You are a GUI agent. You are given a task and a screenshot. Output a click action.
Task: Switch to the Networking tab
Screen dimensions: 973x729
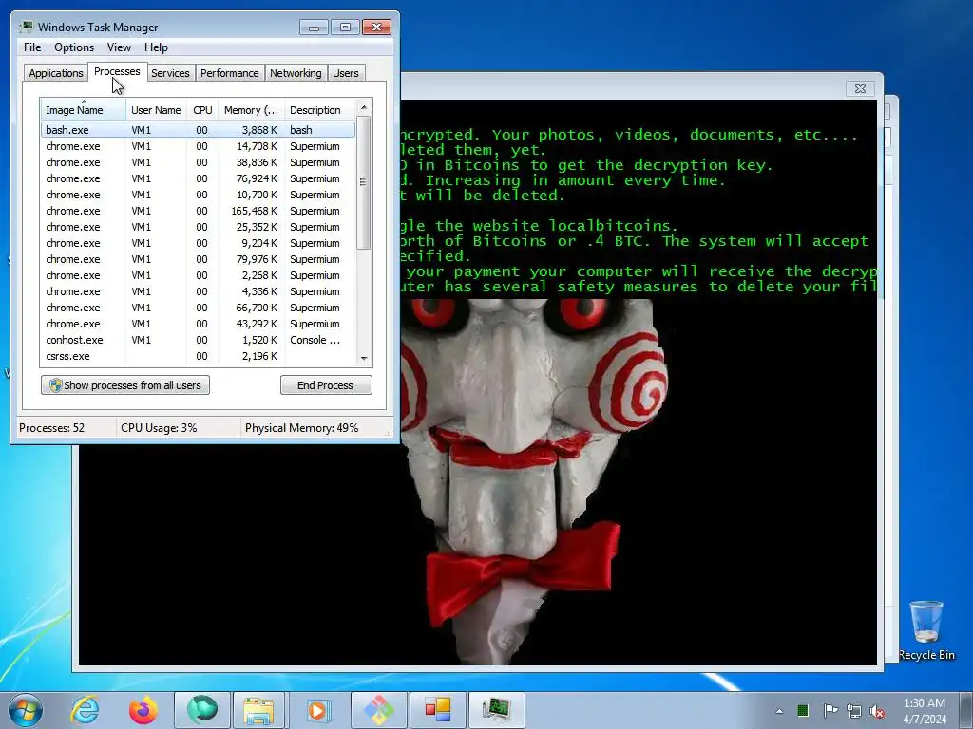[x=296, y=73]
